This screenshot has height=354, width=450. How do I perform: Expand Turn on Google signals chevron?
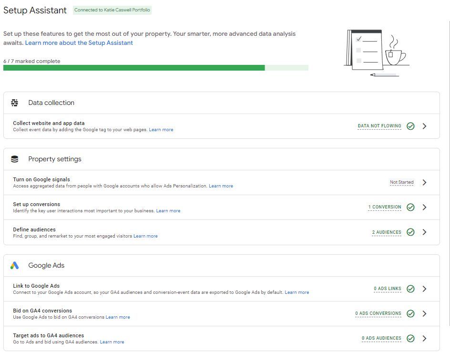pos(424,182)
